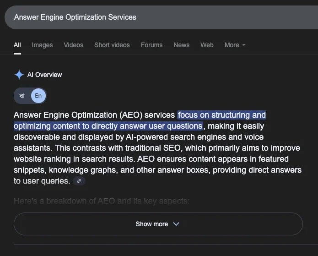Image resolution: width=318 pixels, height=256 pixels.
Task: Click the text 'to user queries.'
Action: (x=42, y=181)
